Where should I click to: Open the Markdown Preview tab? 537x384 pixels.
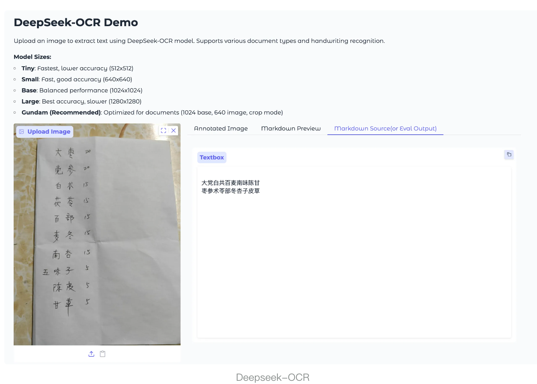point(291,128)
